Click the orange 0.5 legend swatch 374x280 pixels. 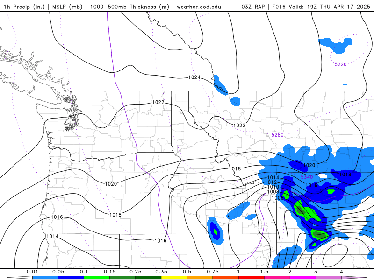tap(200, 278)
